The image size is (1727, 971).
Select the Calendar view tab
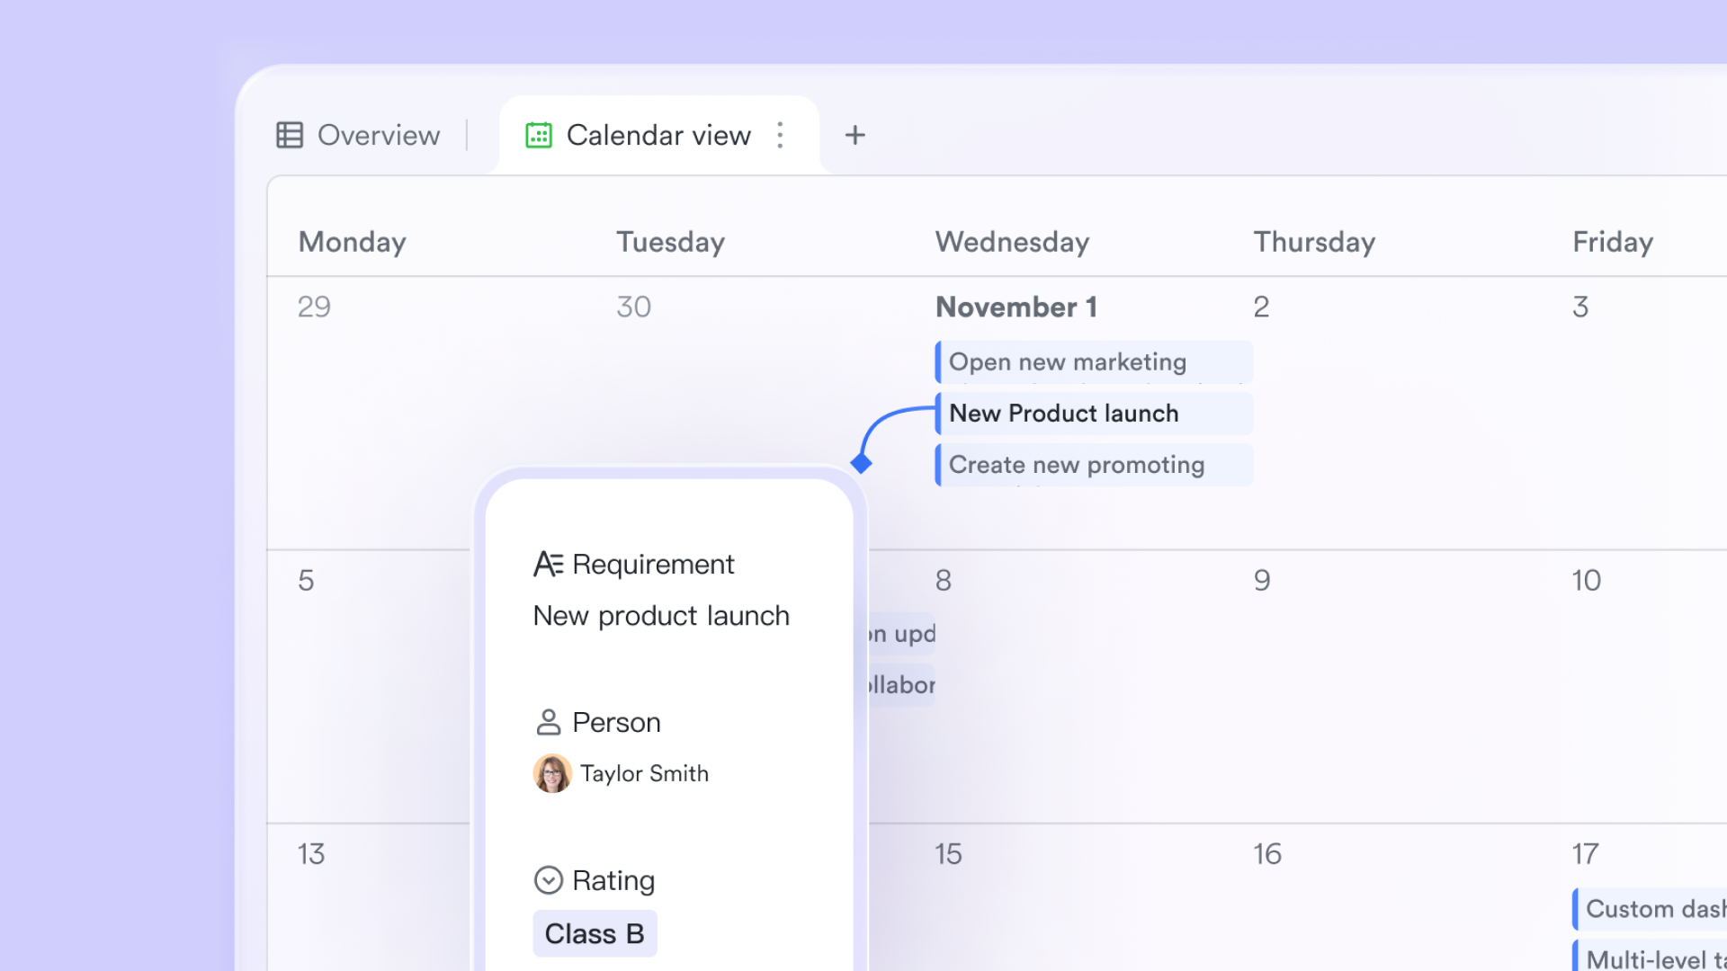tap(658, 135)
